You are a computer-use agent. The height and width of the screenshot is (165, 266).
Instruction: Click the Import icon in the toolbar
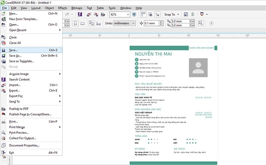click(88, 14)
